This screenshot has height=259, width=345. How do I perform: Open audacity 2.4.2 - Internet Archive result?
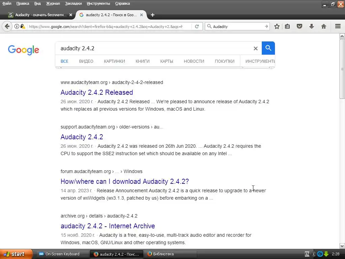107,226
